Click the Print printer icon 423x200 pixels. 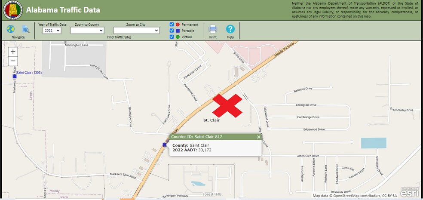coord(213,29)
